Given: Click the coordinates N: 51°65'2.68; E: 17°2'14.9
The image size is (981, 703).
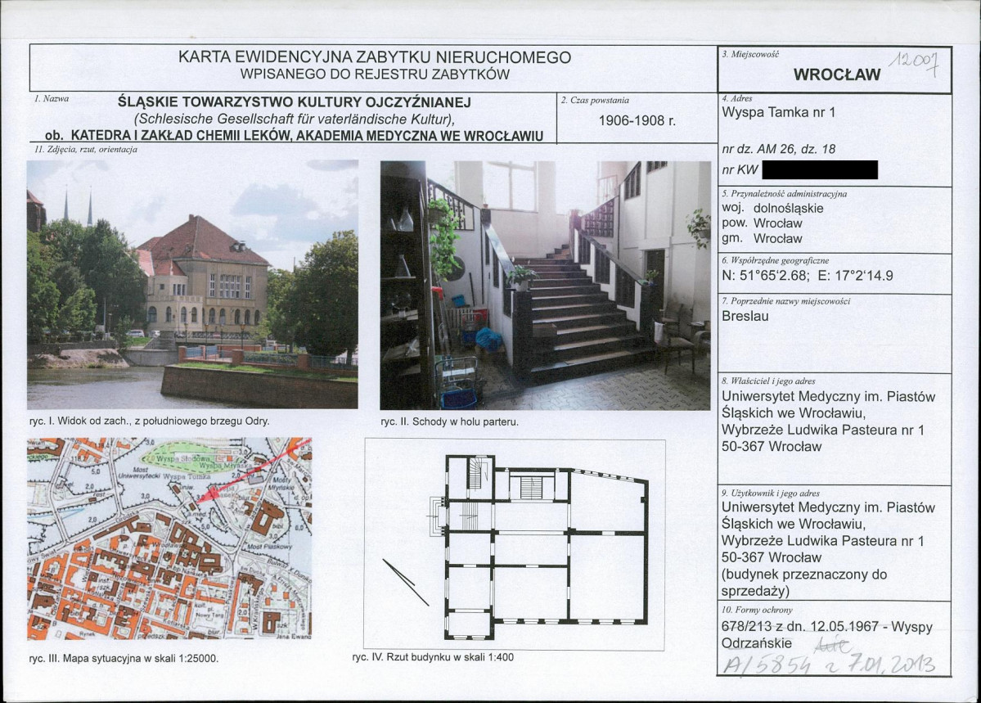Looking at the screenshot, I should 808,276.
